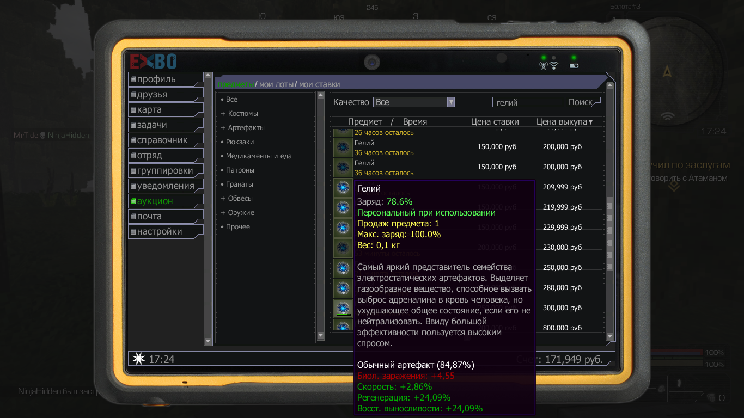Click the Helium icon priced 300,000 руб
744x418 pixels.
[343, 308]
